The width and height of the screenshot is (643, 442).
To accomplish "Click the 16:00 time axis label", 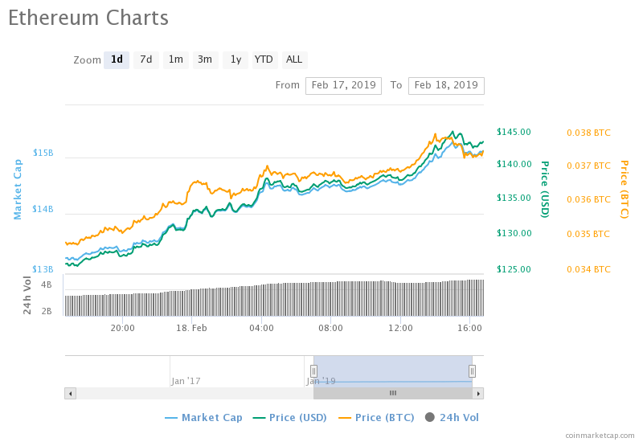I will [x=469, y=328].
